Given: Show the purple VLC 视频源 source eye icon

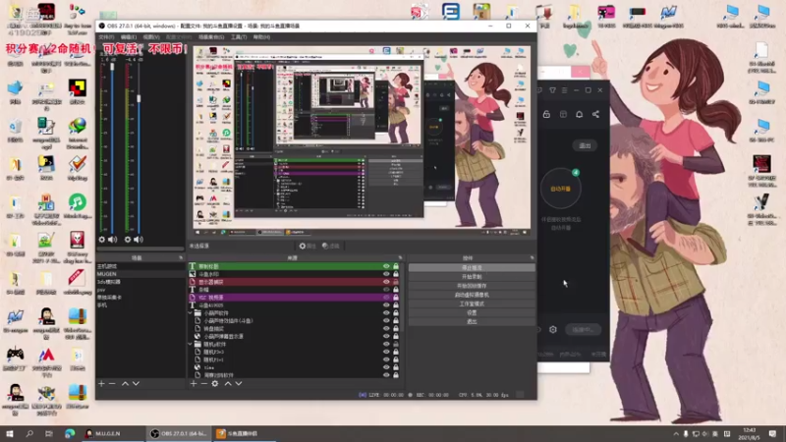Looking at the screenshot, I should [386, 298].
